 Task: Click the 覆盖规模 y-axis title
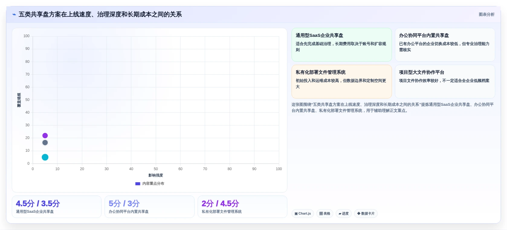tap(19, 100)
